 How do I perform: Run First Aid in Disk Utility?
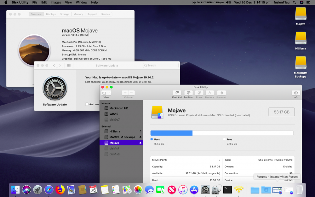(x=177, y=93)
